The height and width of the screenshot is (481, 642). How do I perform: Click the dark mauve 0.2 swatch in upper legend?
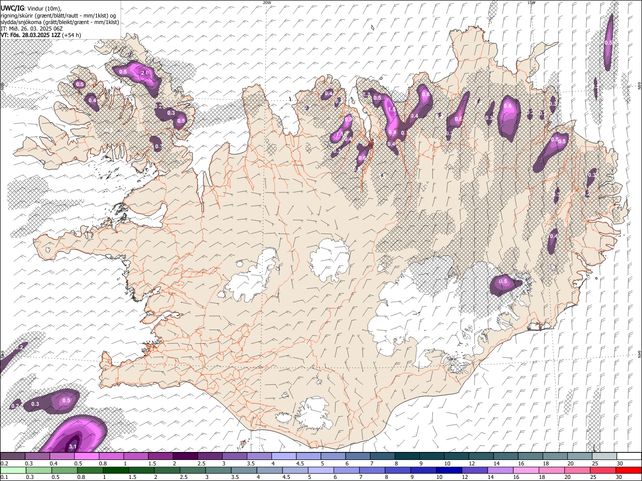13,456
